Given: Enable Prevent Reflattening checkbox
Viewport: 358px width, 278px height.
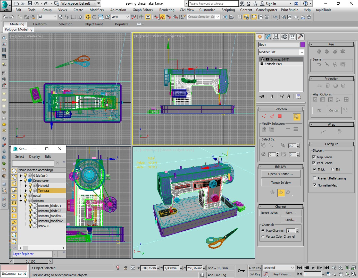Looking at the screenshot, I should 315,178.
